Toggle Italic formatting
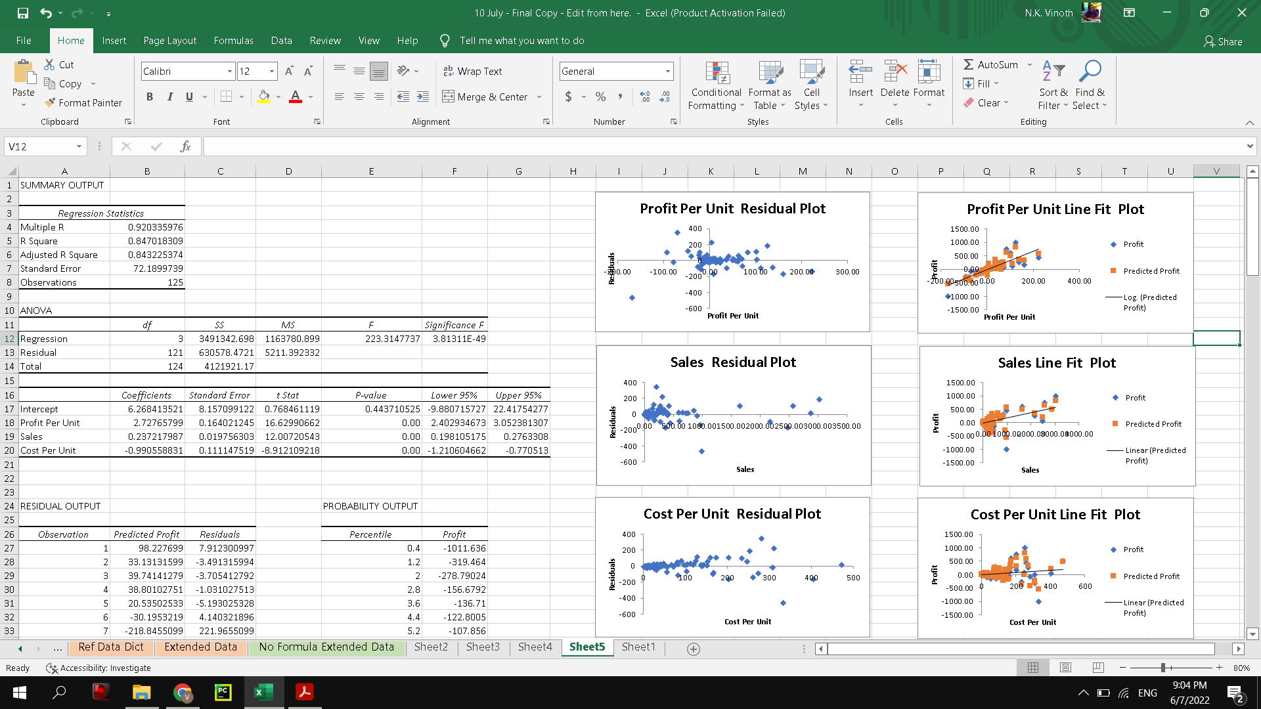The height and width of the screenshot is (709, 1261). tap(169, 97)
